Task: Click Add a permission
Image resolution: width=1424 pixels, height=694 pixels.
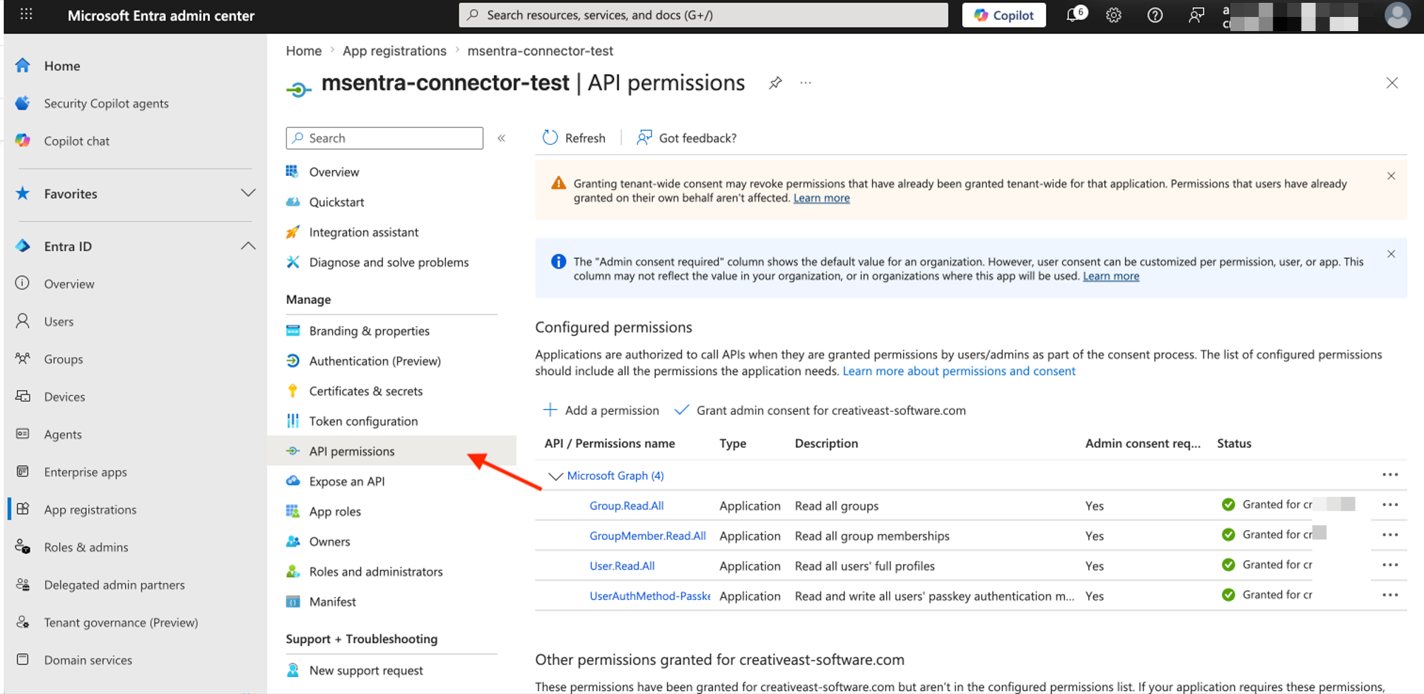Action: click(601, 410)
